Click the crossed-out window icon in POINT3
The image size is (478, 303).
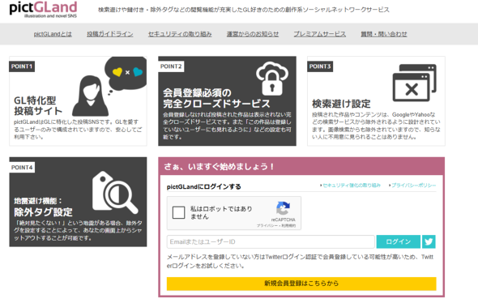414,83
